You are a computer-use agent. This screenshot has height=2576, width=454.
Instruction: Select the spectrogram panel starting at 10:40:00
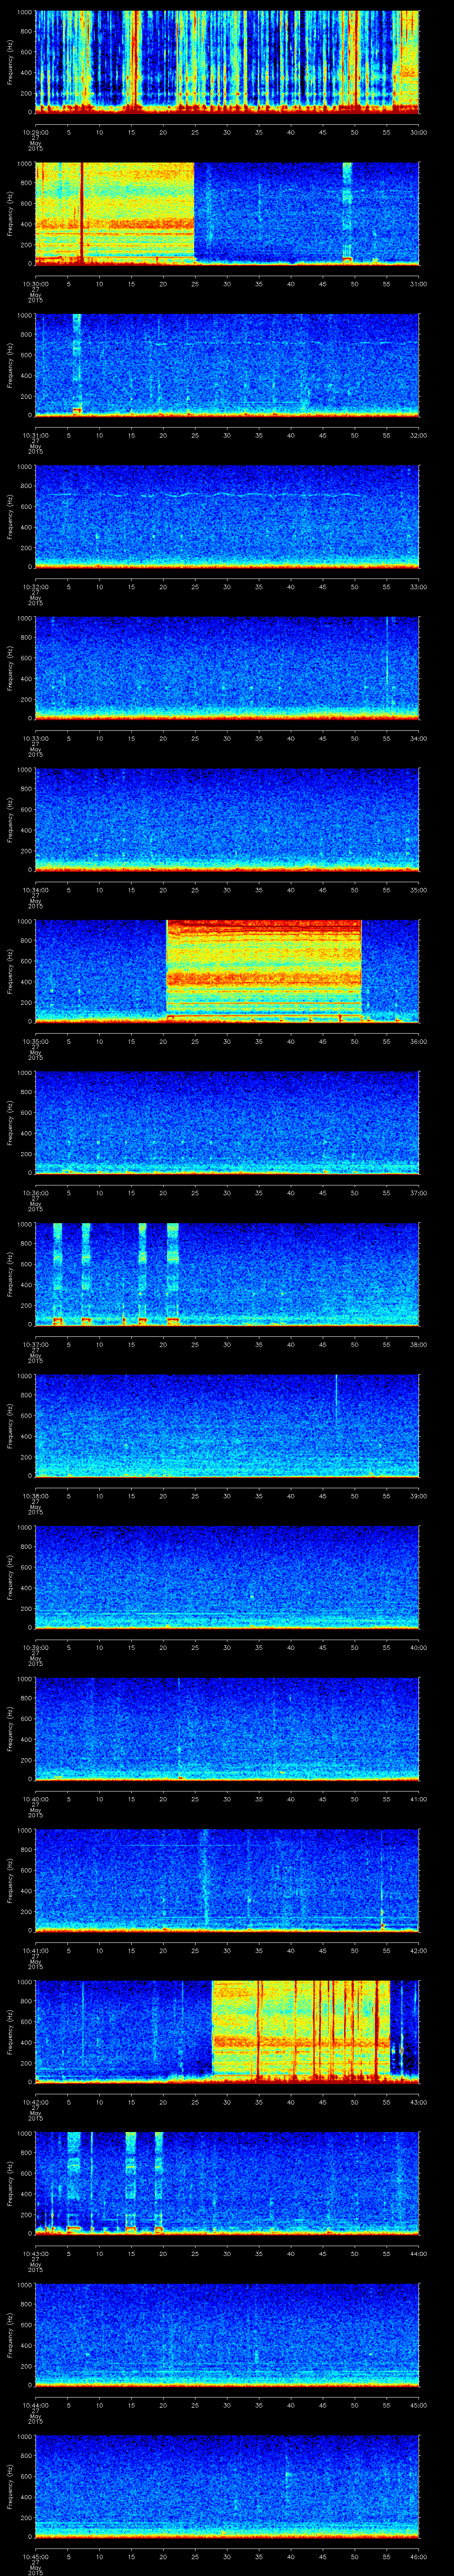(x=227, y=1728)
